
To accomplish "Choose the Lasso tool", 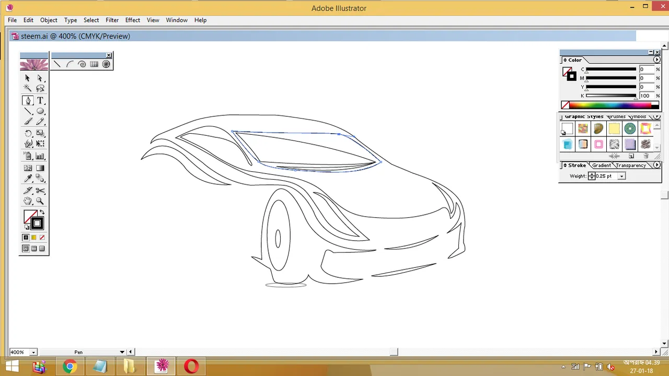I will click(x=40, y=89).
